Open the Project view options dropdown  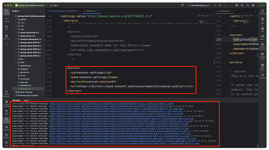[16, 11]
